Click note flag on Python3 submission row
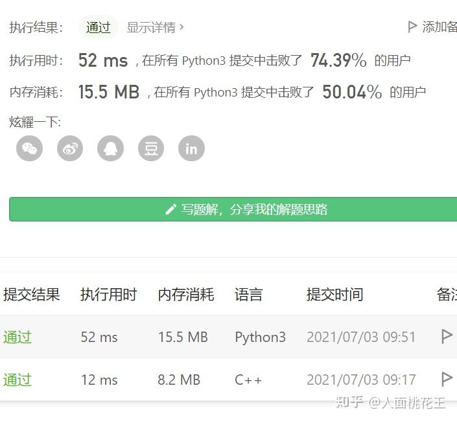This screenshot has width=457, height=421. (x=446, y=337)
